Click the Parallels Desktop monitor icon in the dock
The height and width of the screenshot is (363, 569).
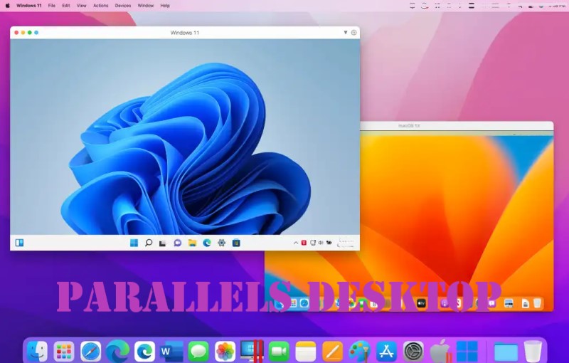(252, 351)
